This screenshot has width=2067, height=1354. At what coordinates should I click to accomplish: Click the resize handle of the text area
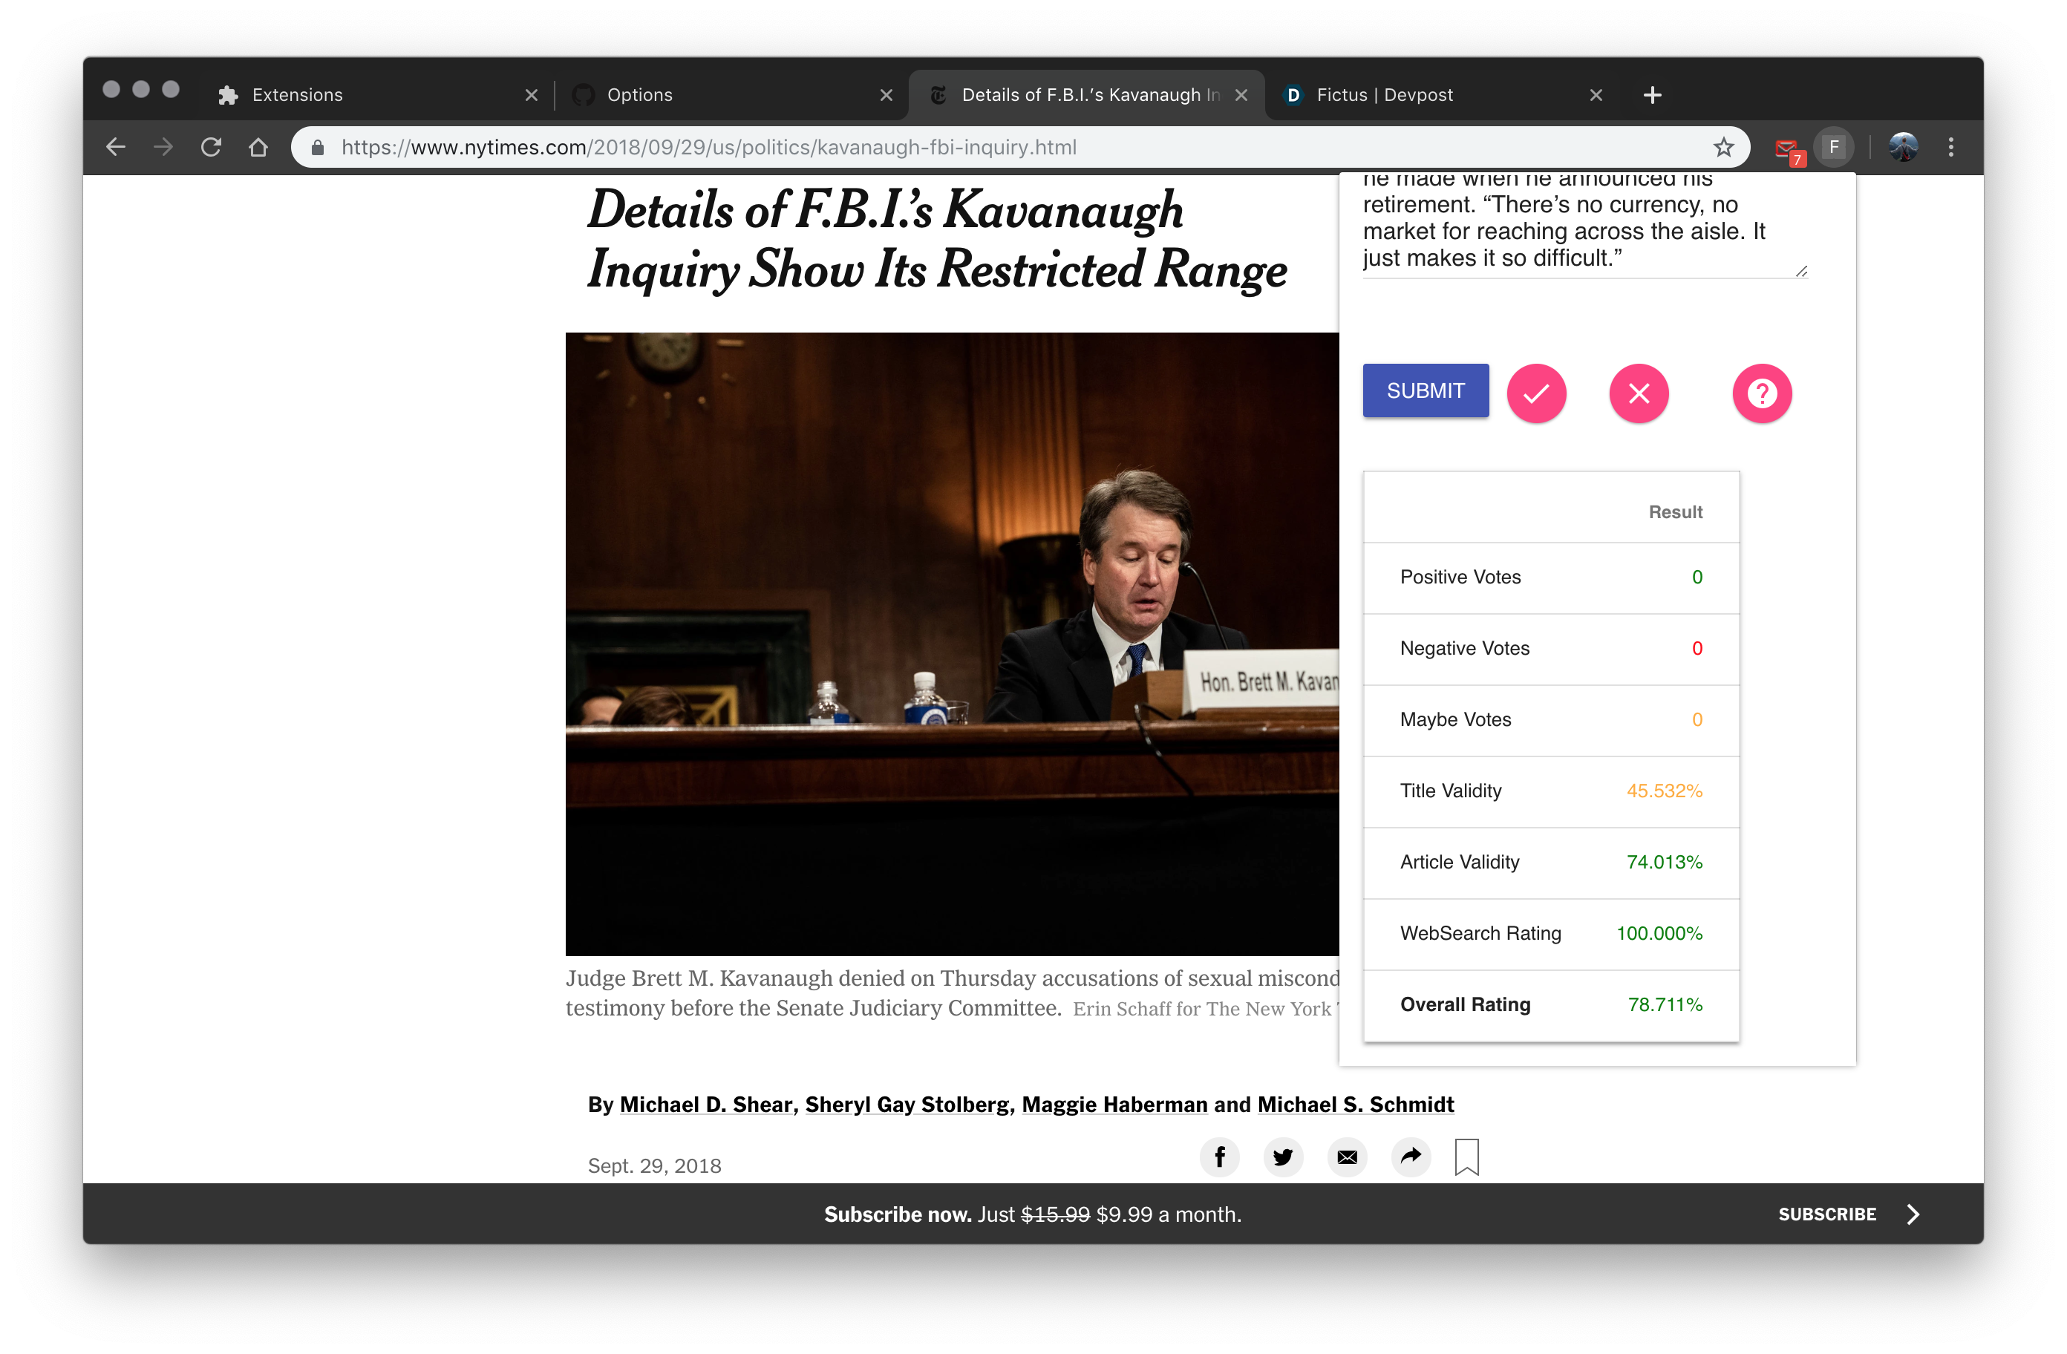click(1801, 272)
